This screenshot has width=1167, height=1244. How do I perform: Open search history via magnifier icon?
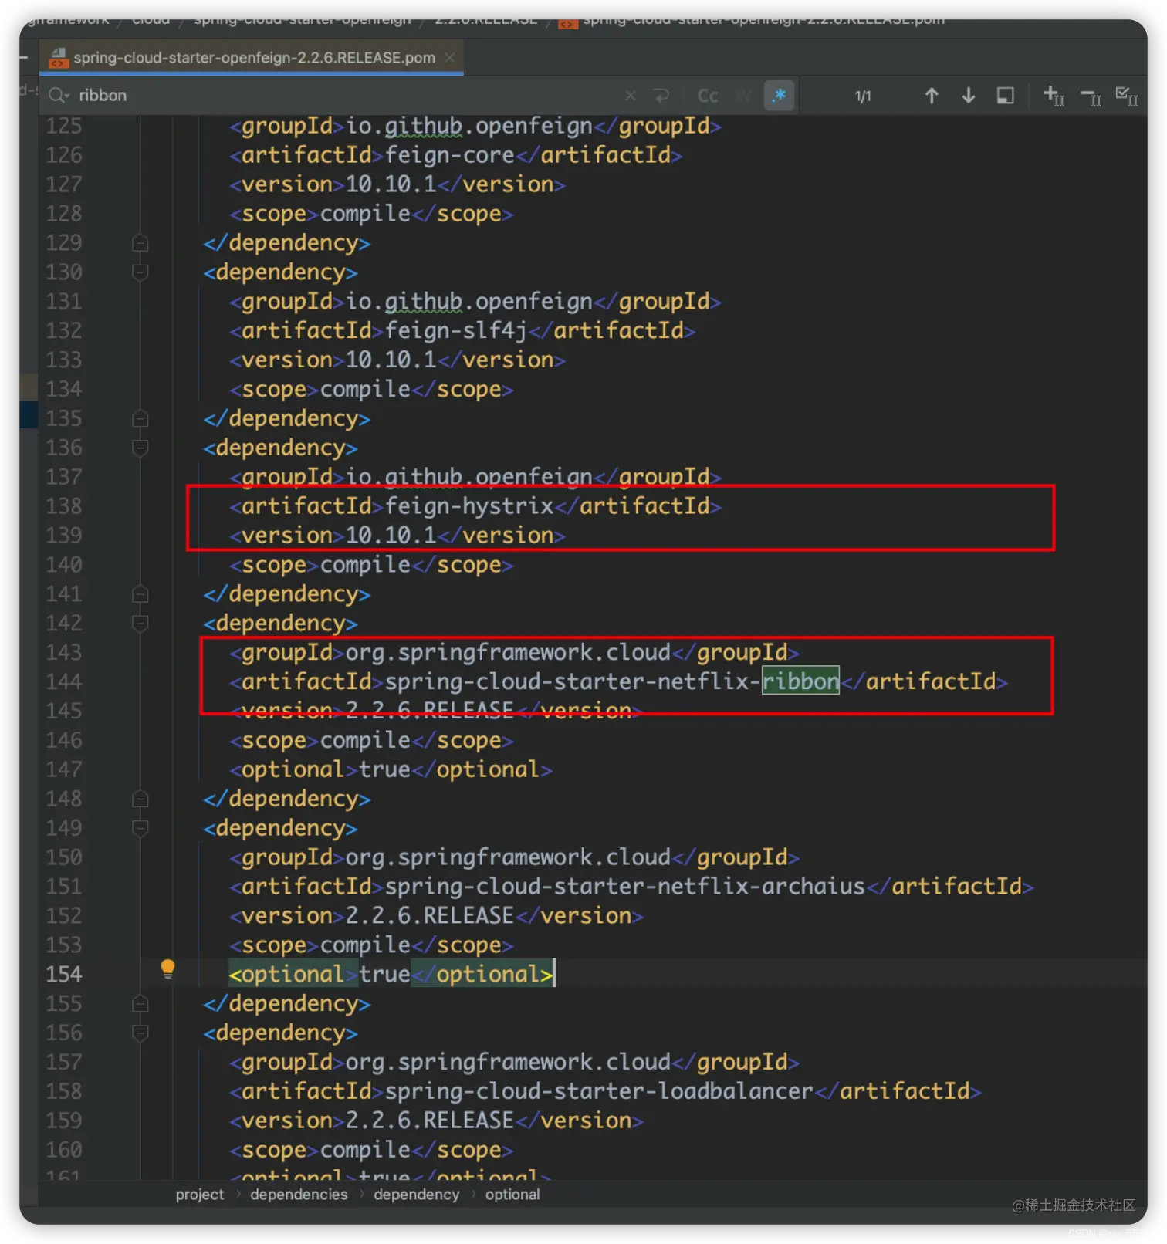click(x=59, y=96)
